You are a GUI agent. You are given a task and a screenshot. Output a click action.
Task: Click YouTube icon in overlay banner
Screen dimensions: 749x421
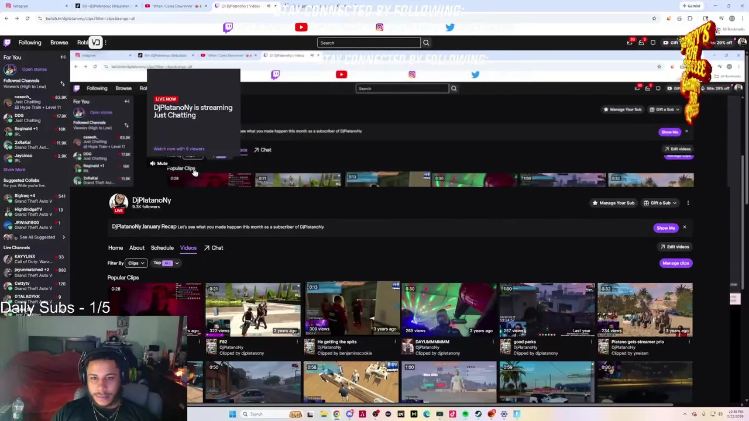click(301, 27)
